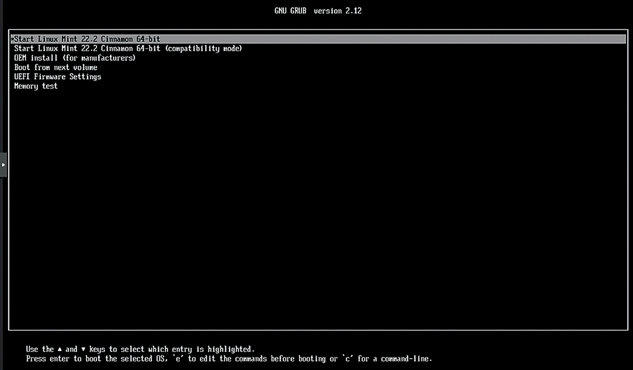Viewport: 633px width, 370px height.
Task: Click the down arrow glyph in help text
Action: [x=84, y=349]
